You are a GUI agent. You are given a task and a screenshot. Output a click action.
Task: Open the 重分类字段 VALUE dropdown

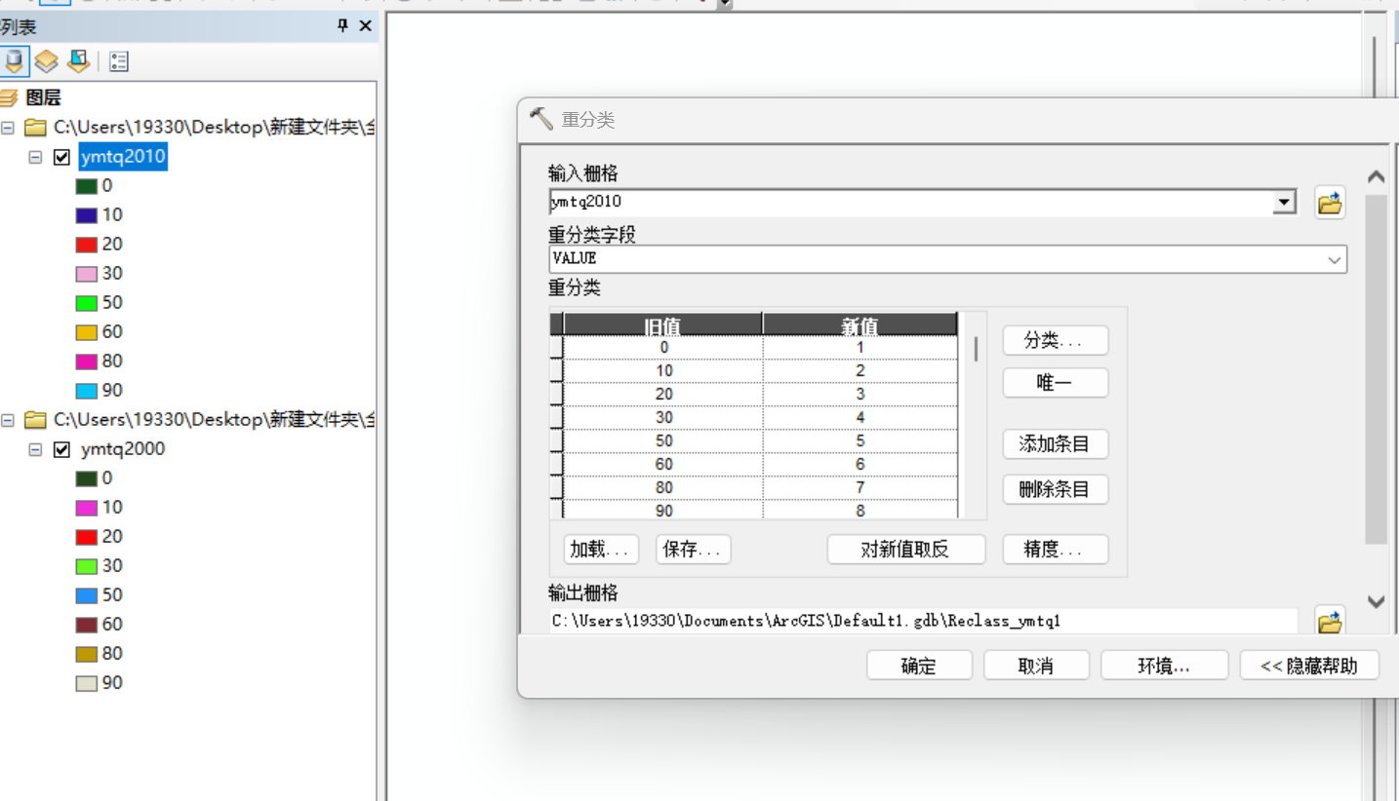(1334, 259)
